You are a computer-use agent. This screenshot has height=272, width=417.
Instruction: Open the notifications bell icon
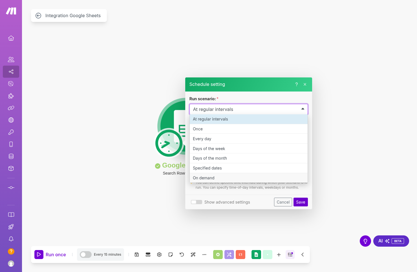(11, 239)
